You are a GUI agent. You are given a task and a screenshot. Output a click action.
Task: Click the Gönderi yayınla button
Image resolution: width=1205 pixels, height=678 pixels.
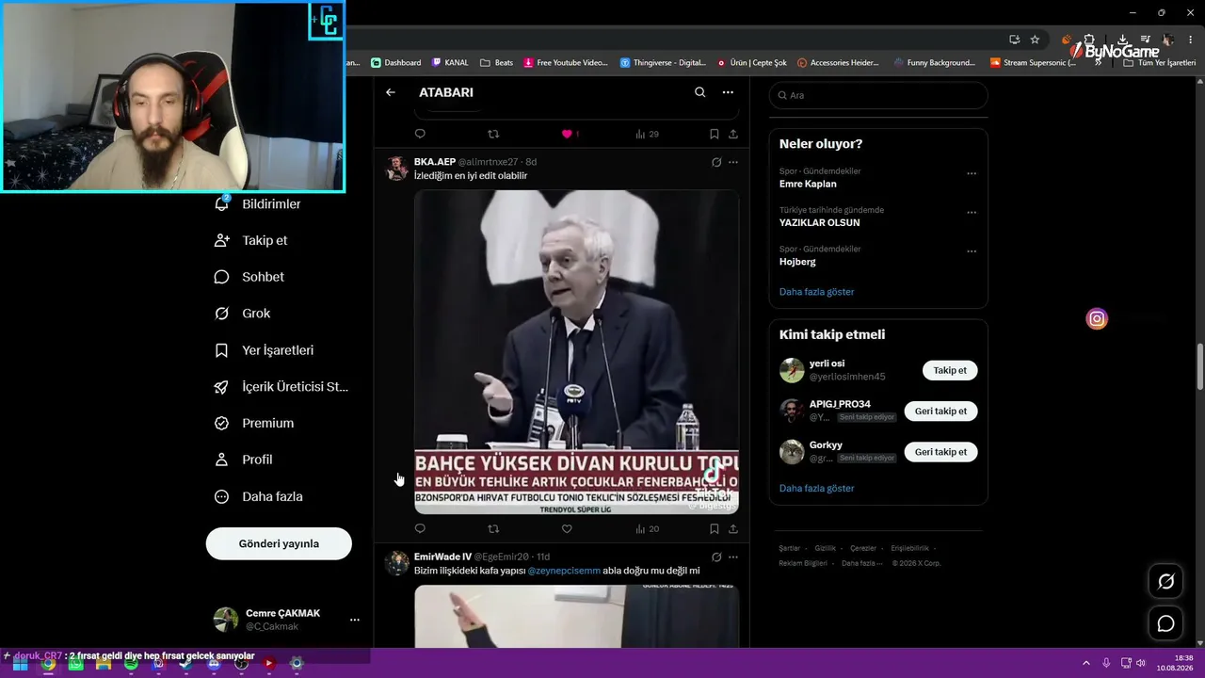pyautogui.click(x=279, y=543)
